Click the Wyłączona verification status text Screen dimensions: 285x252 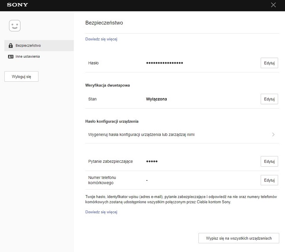(x=157, y=99)
